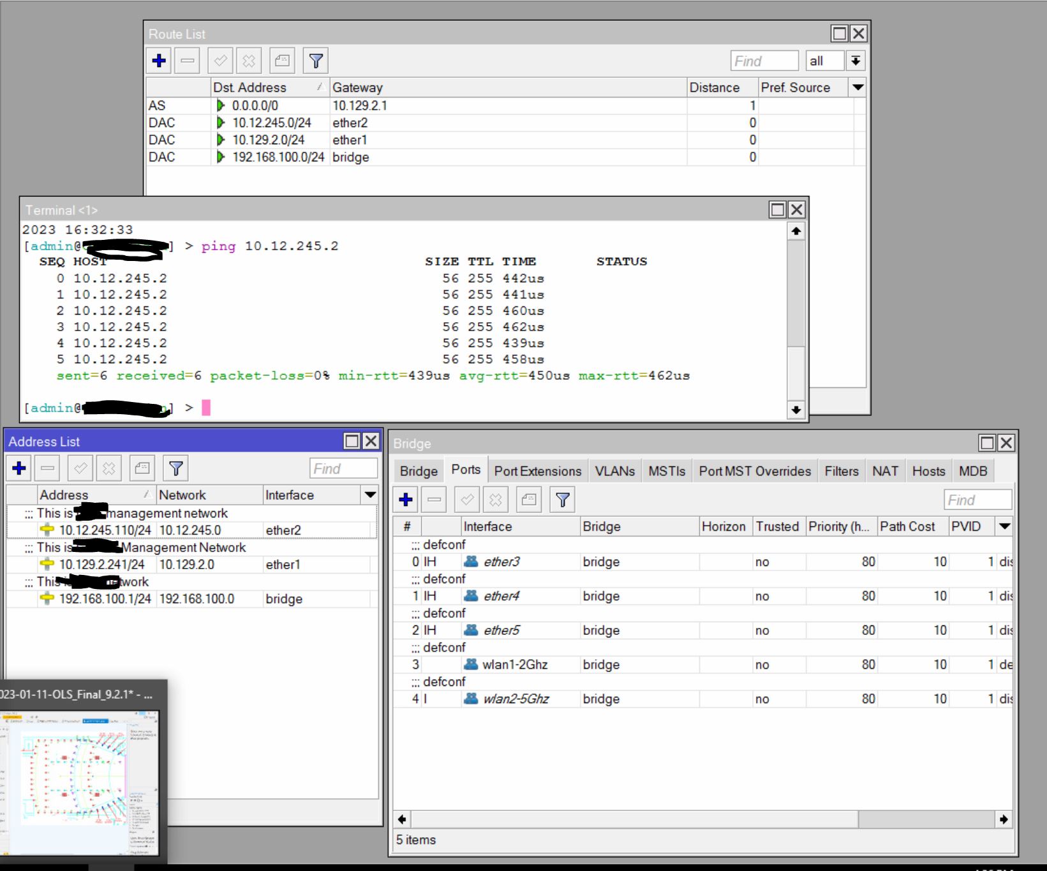Enable the selected bridge port
The width and height of the screenshot is (1047, 871).
466,500
